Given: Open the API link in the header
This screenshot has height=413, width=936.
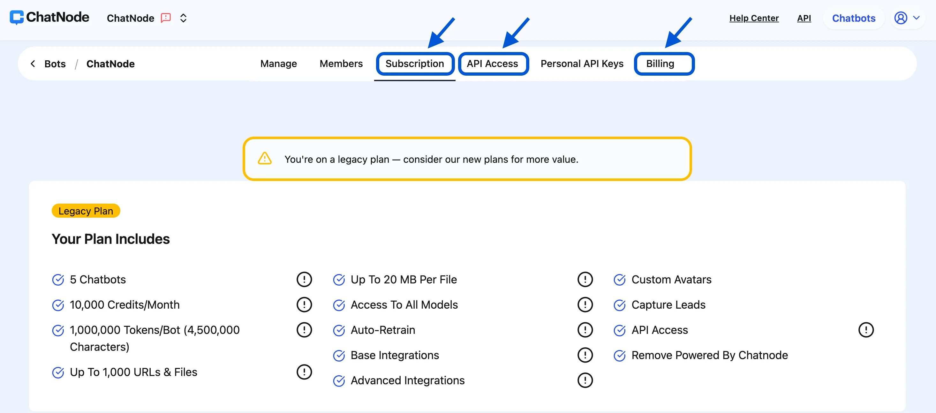Looking at the screenshot, I should click(x=804, y=18).
